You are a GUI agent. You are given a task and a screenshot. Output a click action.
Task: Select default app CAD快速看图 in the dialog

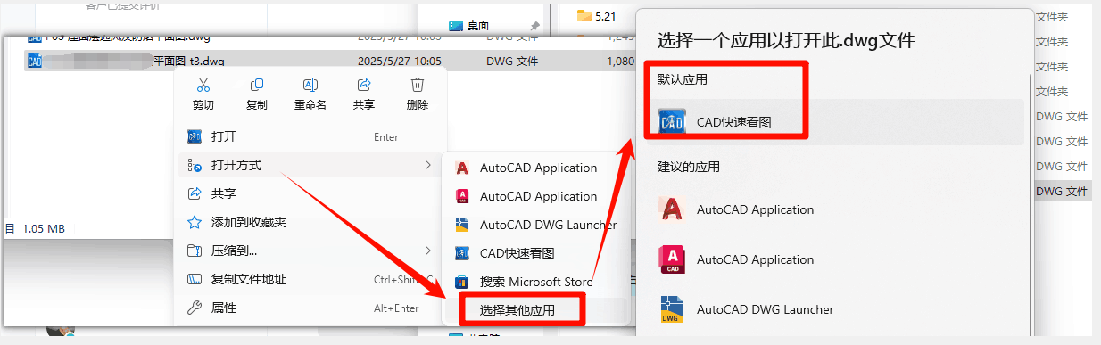(x=834, y=122)
